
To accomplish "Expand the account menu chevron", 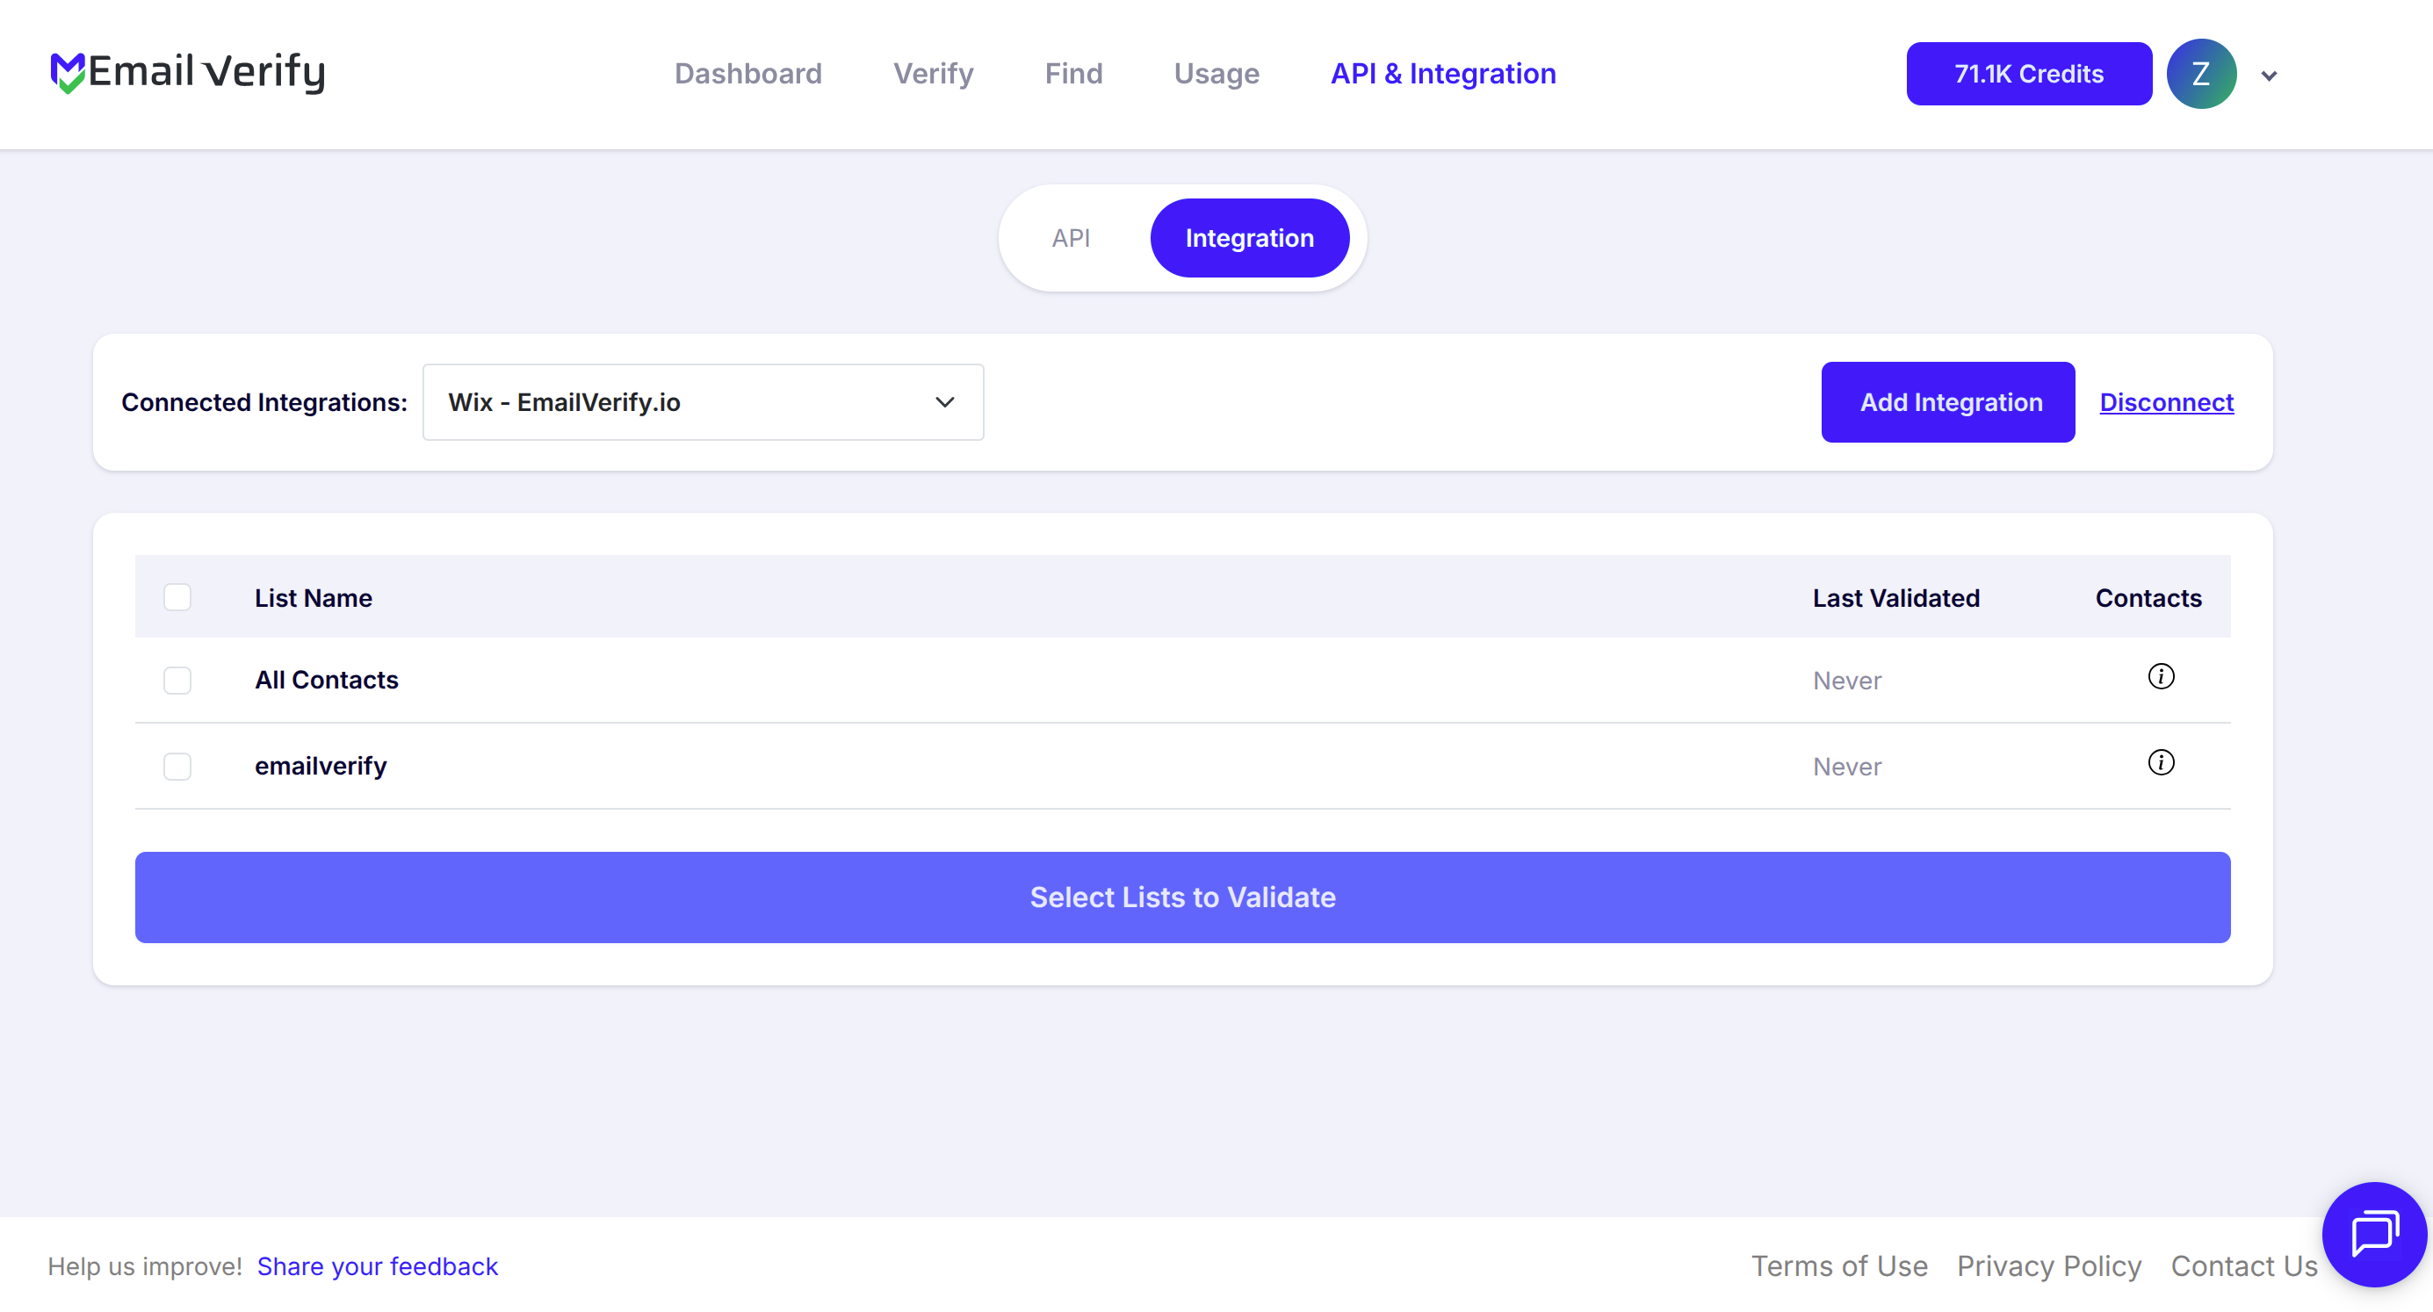I will [x=2270, y=76].
